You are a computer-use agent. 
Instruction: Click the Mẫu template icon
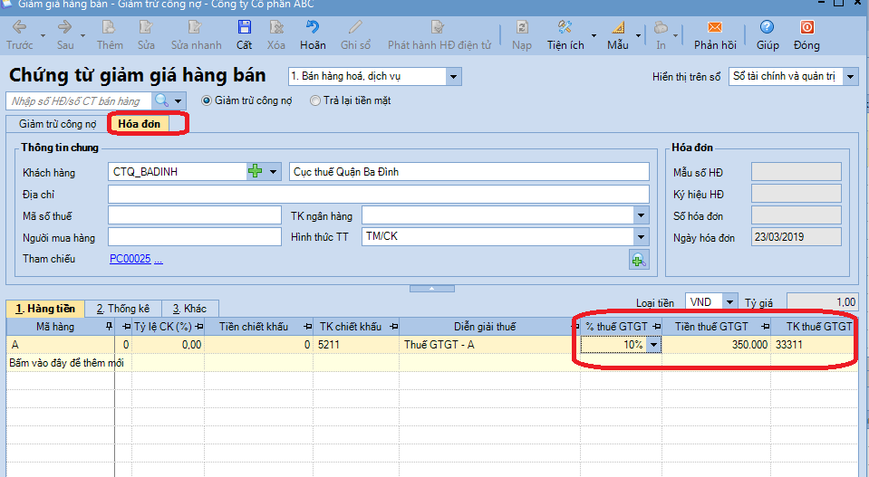618,28
